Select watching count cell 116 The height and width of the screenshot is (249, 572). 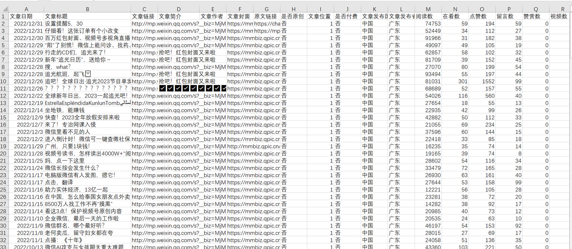(x=455, y=96)
